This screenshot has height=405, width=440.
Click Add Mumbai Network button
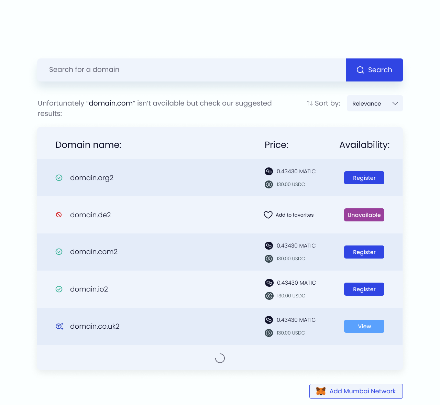click(356, 391)
